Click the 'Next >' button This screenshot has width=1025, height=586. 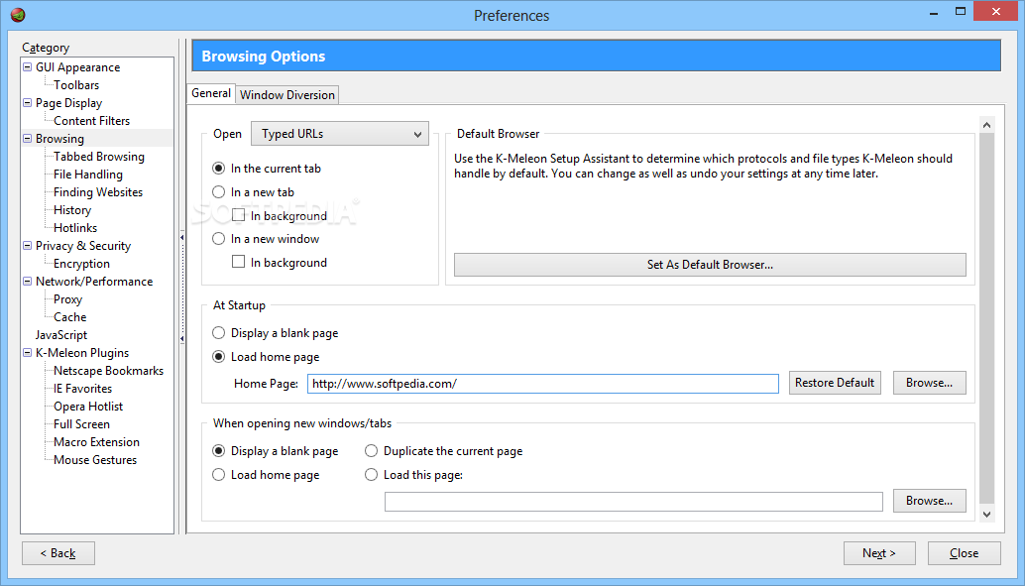point(879,553)
